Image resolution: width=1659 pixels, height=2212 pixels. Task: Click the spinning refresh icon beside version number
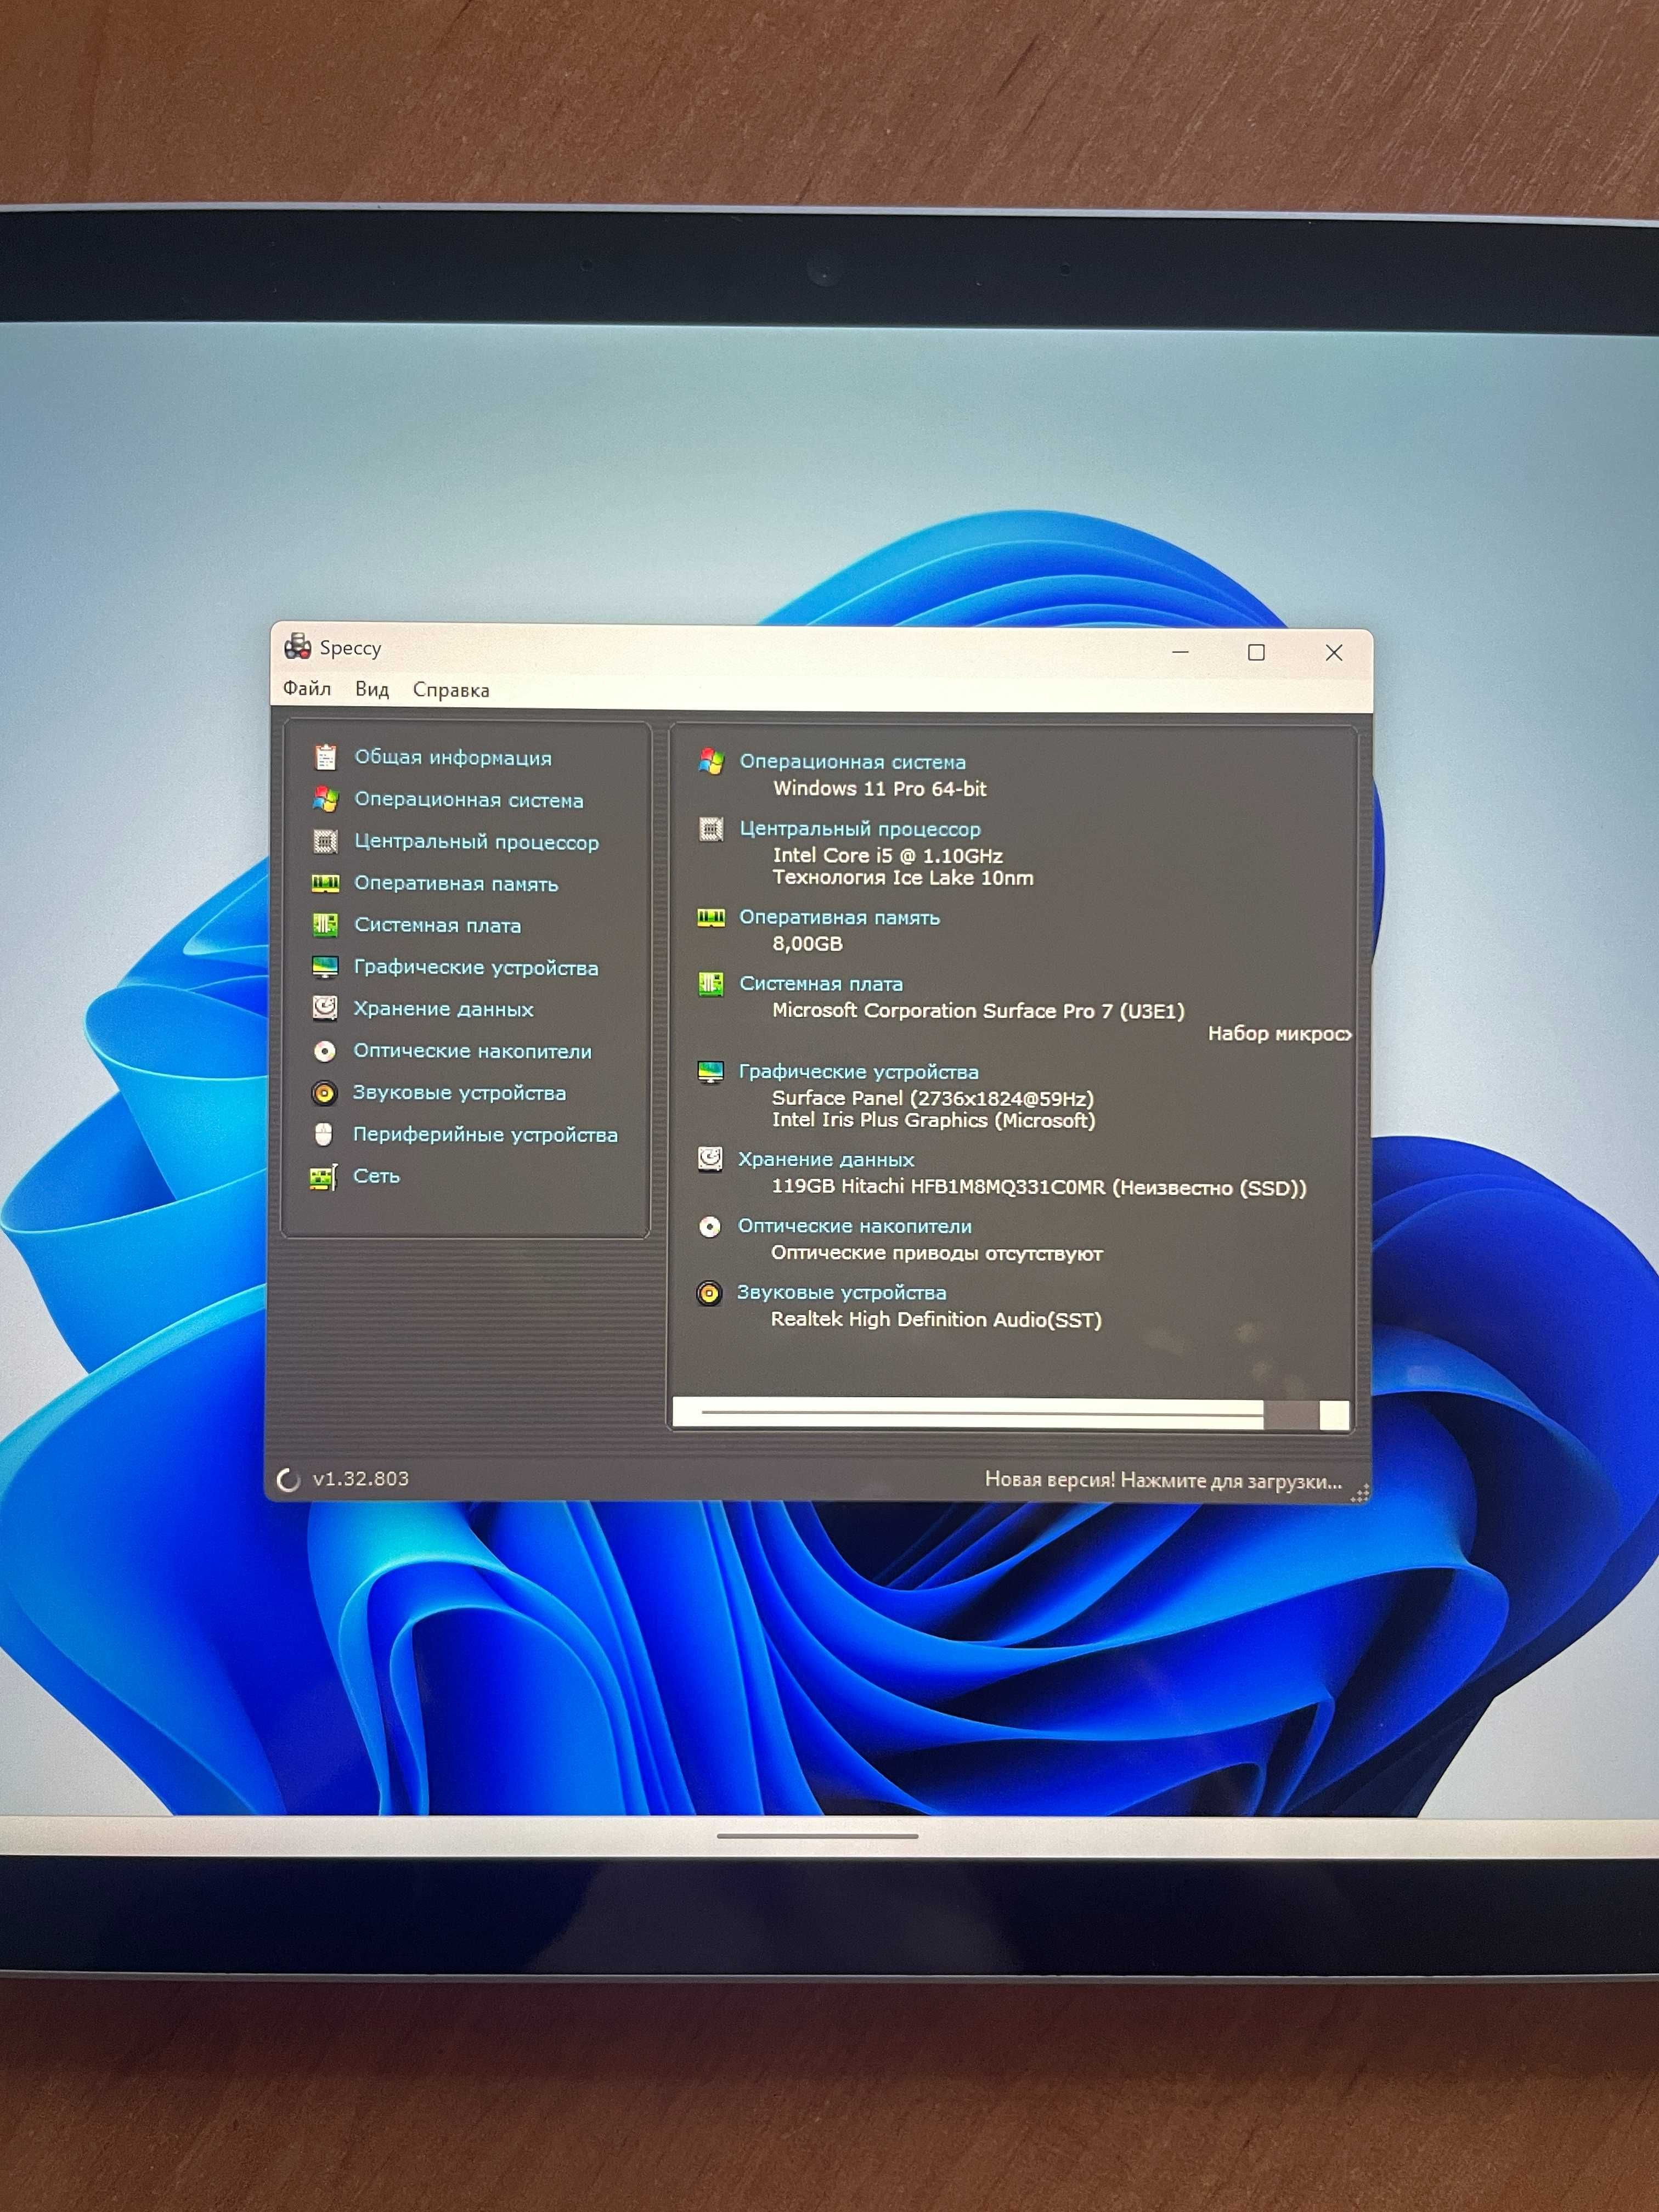tap(288, 1480)
